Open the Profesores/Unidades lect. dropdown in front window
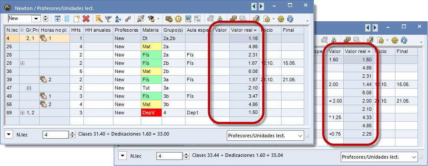This screenshot has width=428, height=166. pyautogui.click(x=265, y=136)
